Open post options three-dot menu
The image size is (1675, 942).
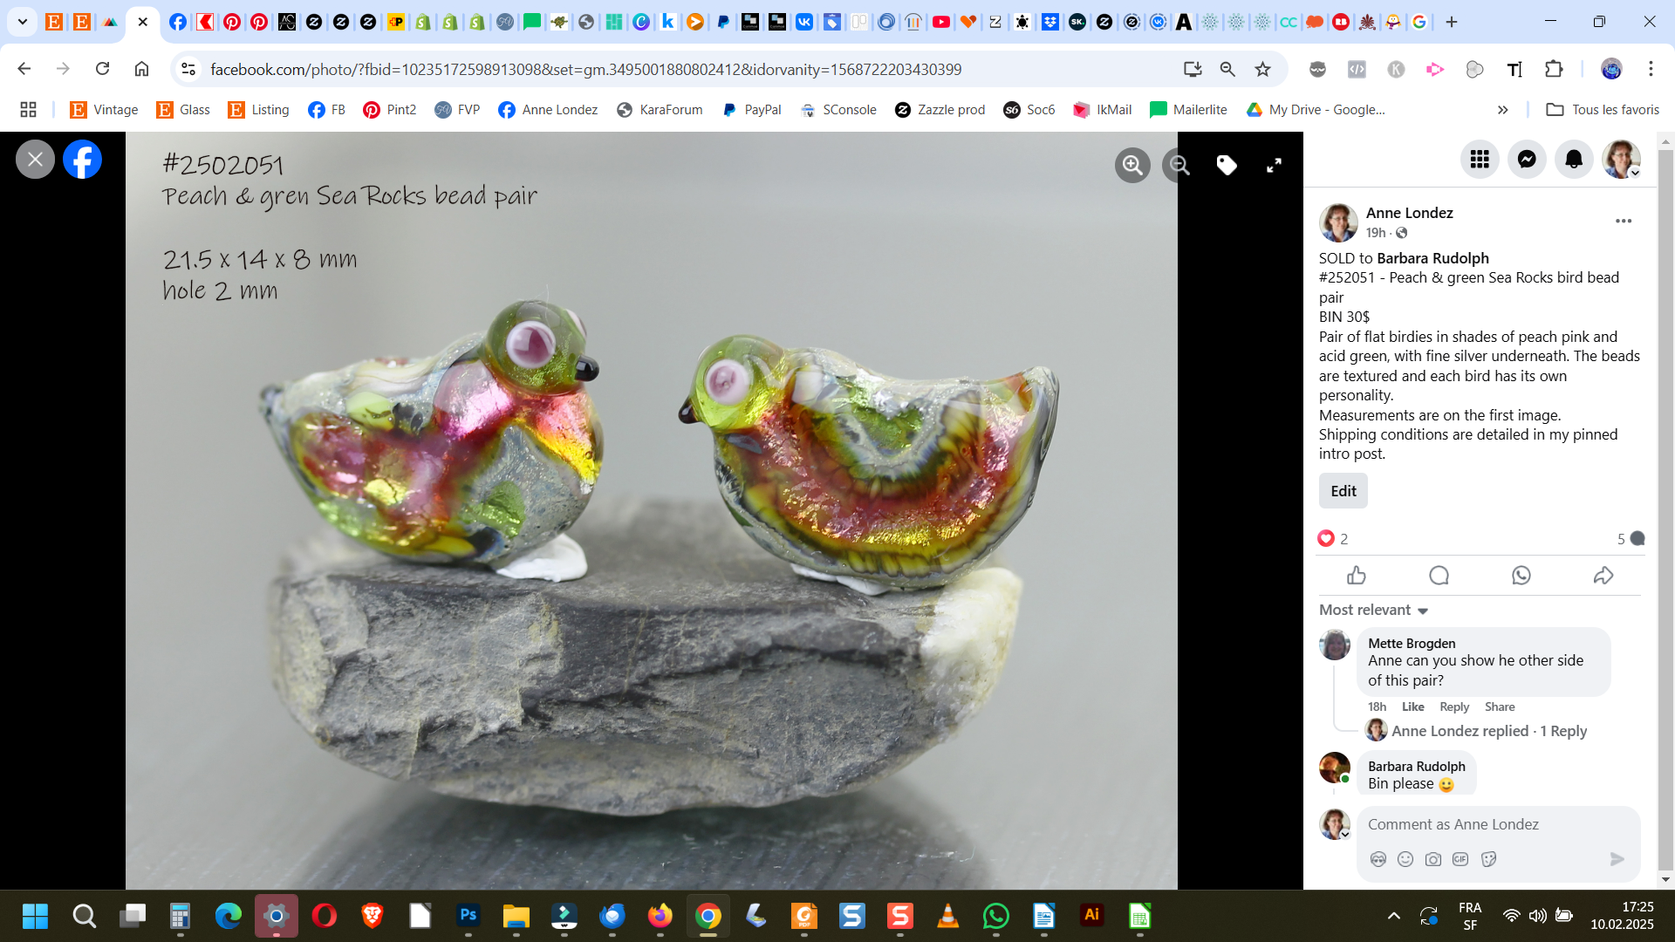pos(1623,222)
